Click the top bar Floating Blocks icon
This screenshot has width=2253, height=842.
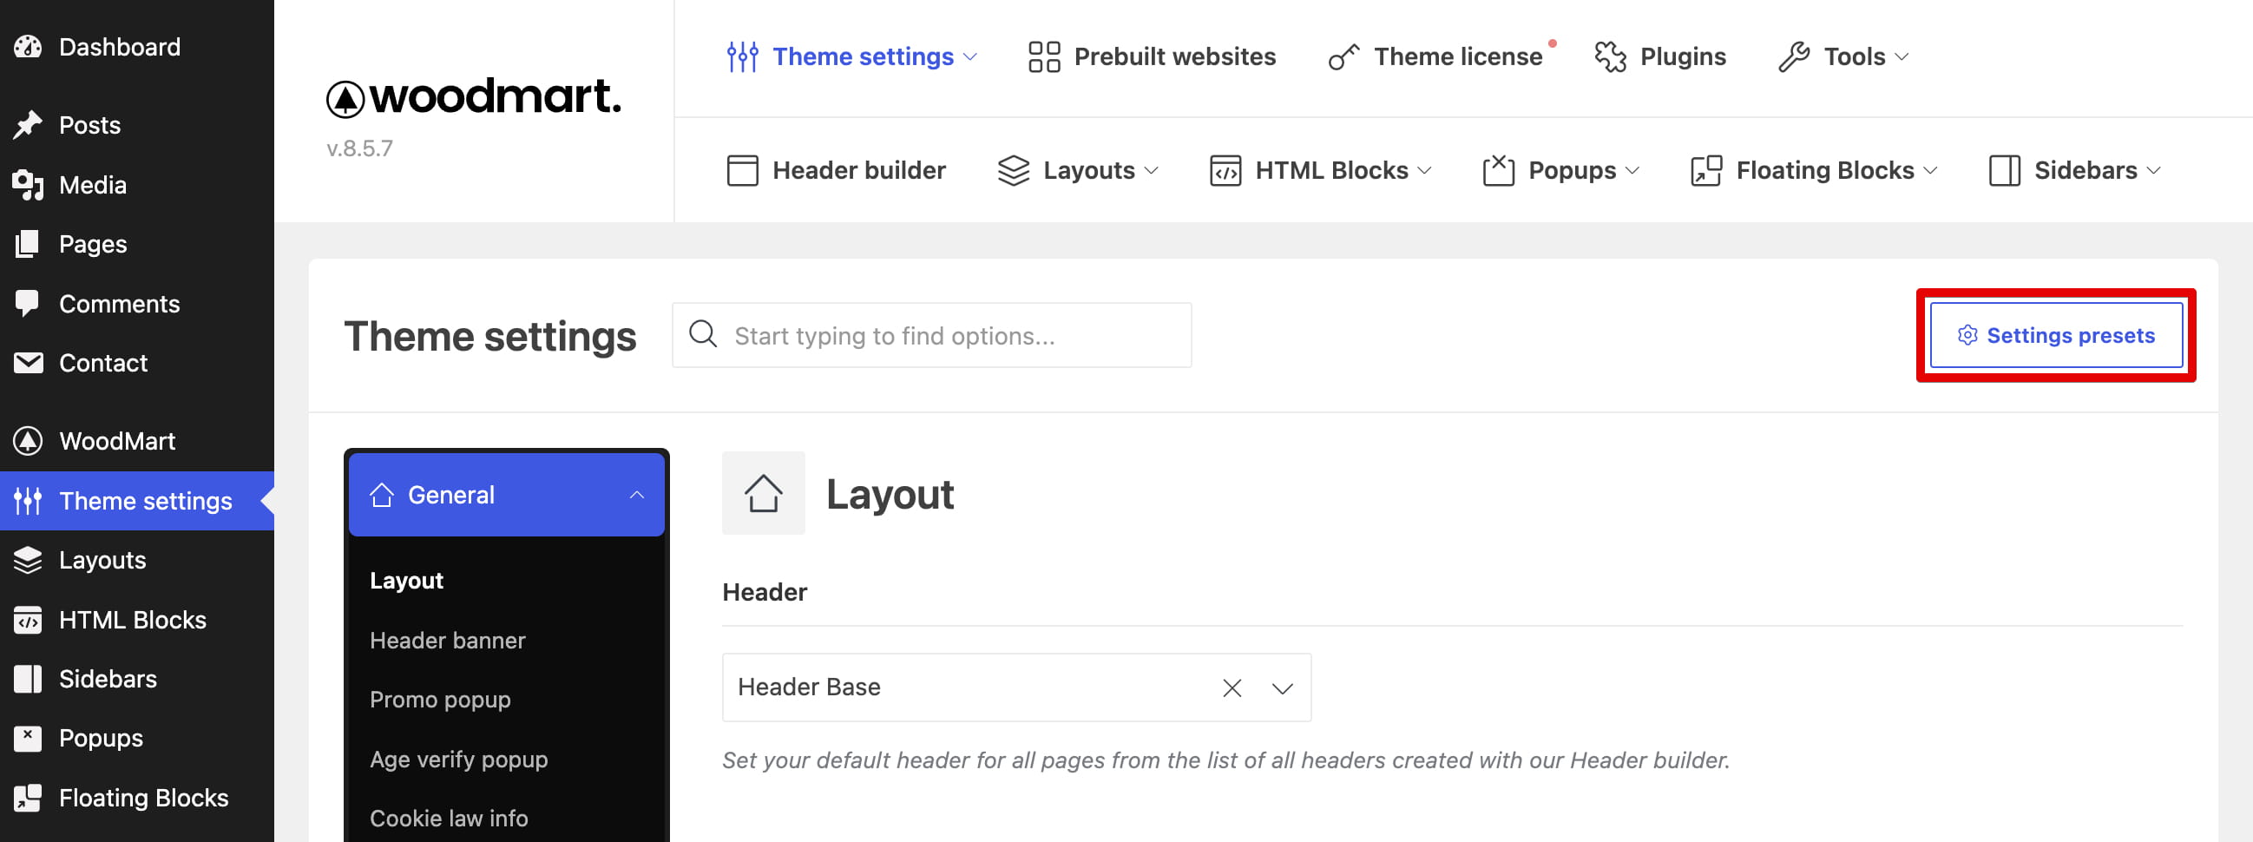(1706, 170)
